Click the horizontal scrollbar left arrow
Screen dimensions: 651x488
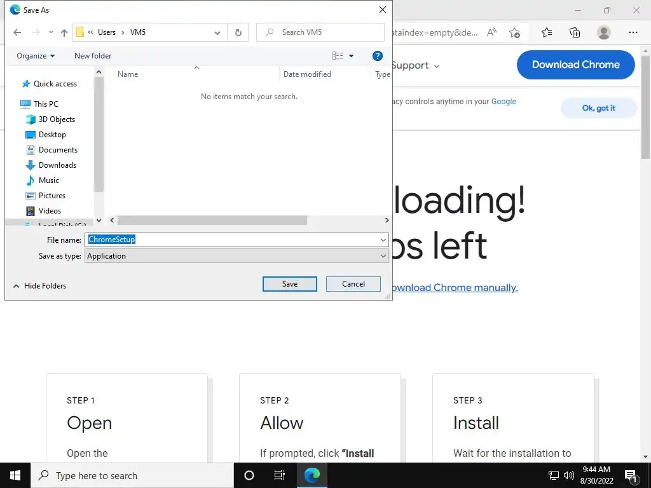[112, 220]
